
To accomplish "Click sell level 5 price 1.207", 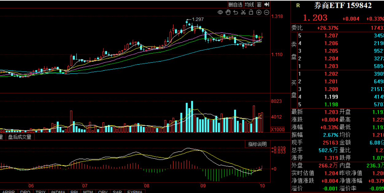I will (331, 36).
